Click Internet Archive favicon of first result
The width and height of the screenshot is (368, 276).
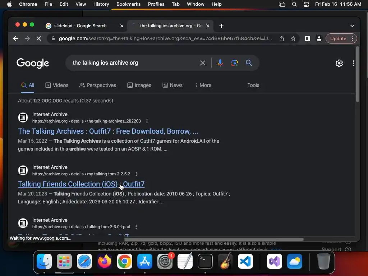point(23,118)
